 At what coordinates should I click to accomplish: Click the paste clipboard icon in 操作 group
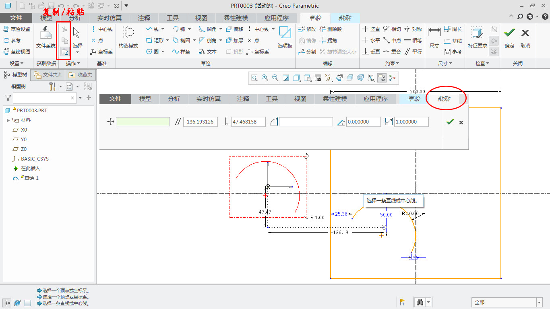pyautogui.click(x=64, y=51)
